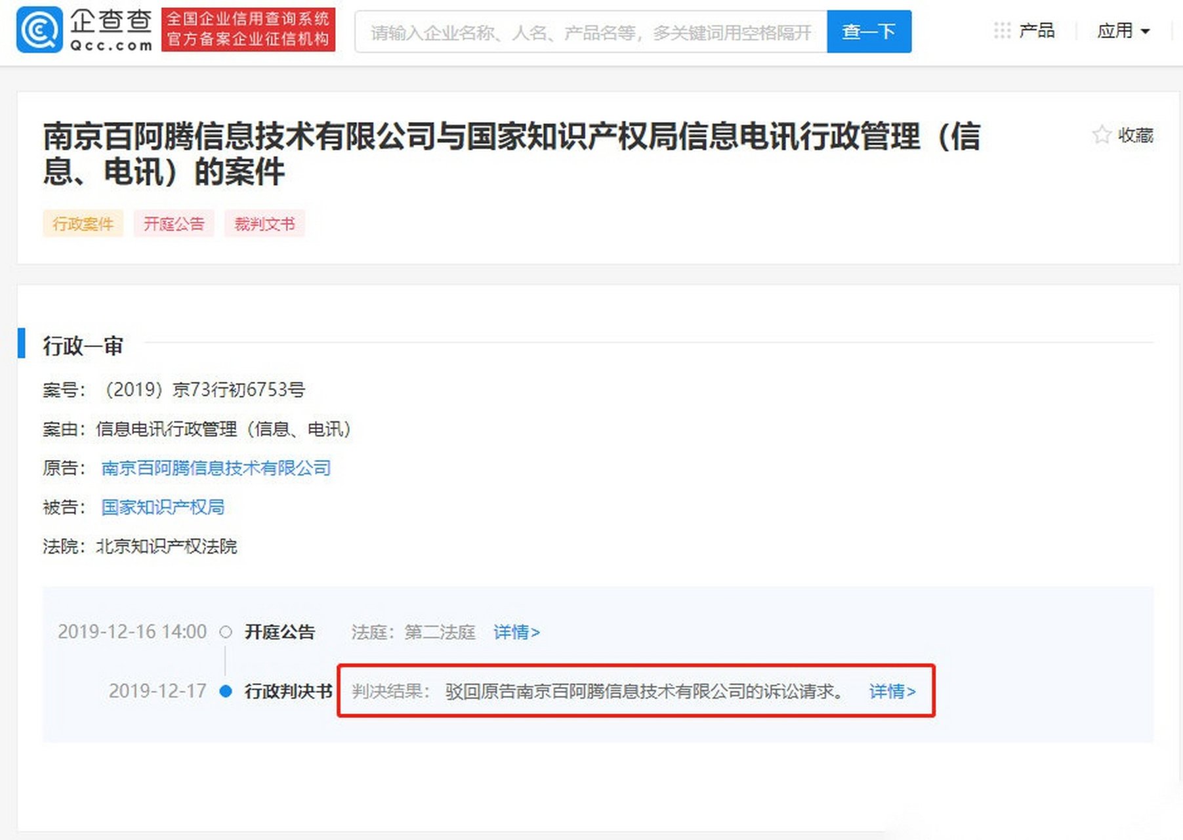Select the 裁判文书 tag
1183x840 pixels.
click(264, 224)
